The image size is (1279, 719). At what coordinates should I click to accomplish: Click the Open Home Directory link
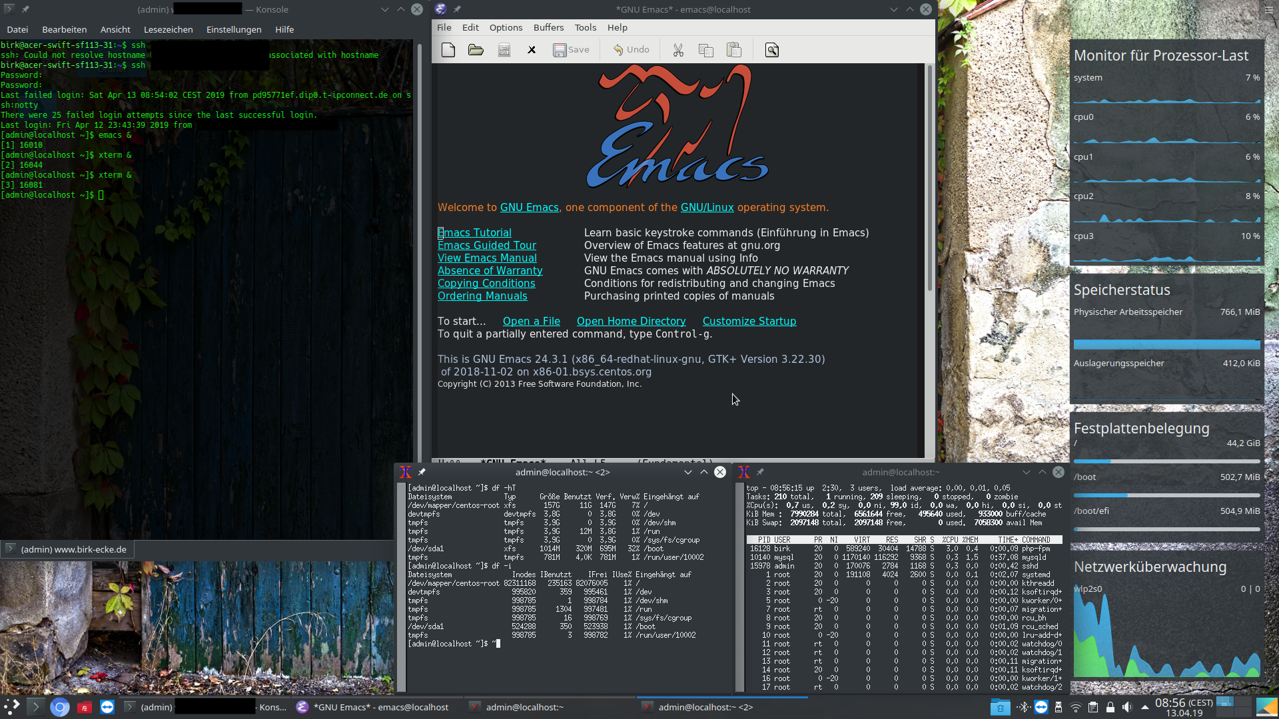(631, 321)
